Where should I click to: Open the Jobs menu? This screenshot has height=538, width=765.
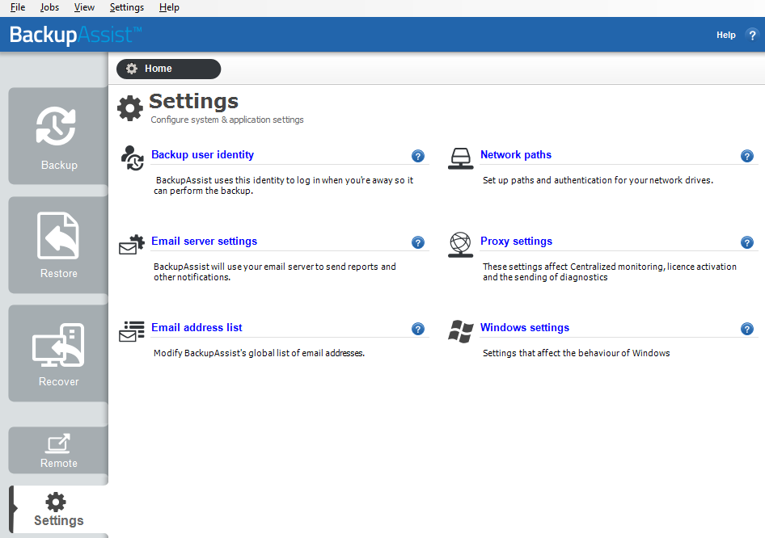pos(49,7)
